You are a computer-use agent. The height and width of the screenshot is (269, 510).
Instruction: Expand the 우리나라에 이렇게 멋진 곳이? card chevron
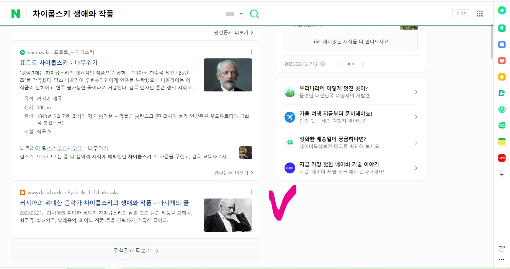[x=416, y=92]
